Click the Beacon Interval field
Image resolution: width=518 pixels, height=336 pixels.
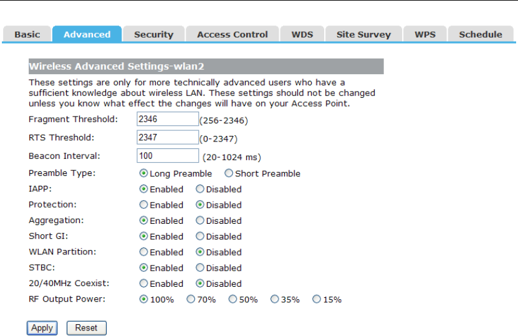pyautogui.click(x=167, y=155)
